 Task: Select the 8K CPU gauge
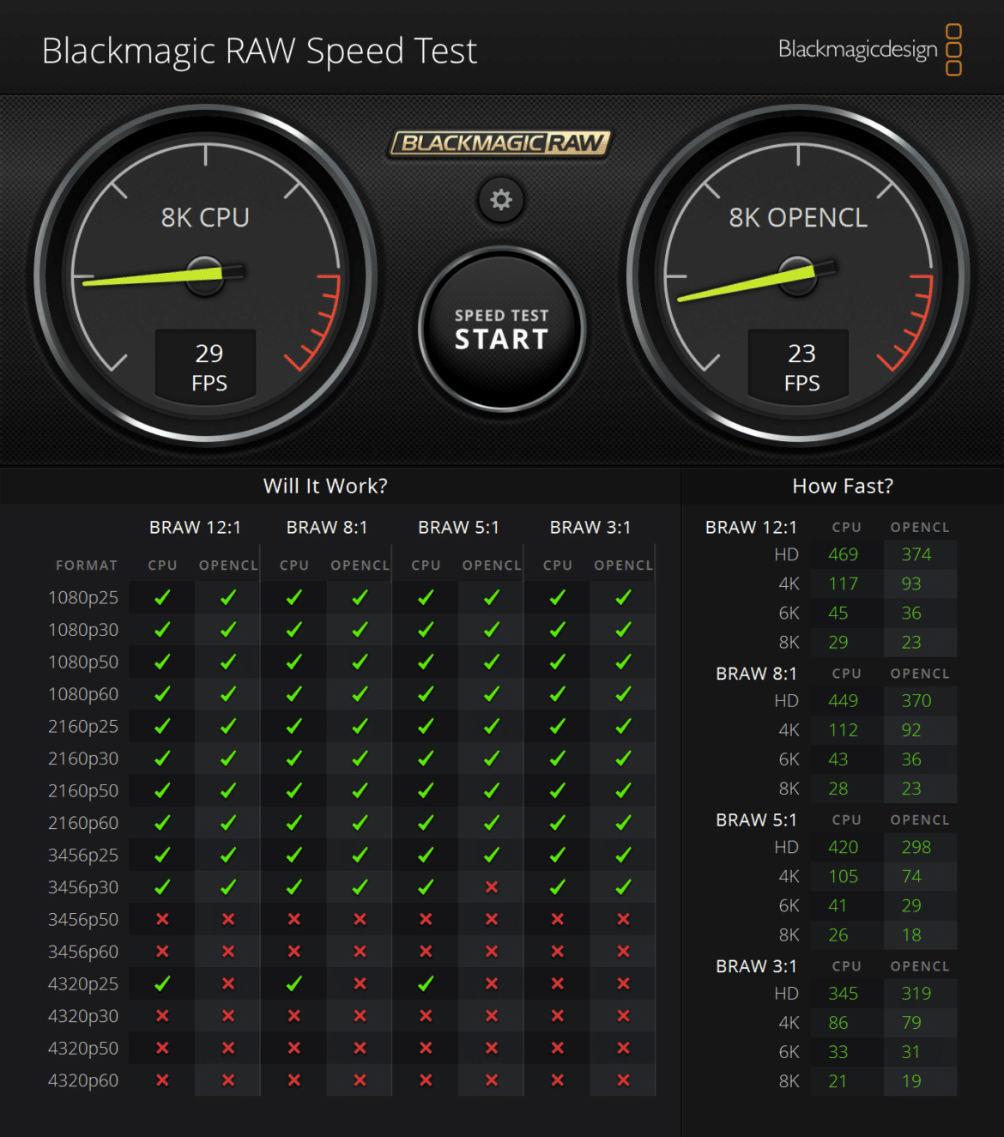coord(206,275)
